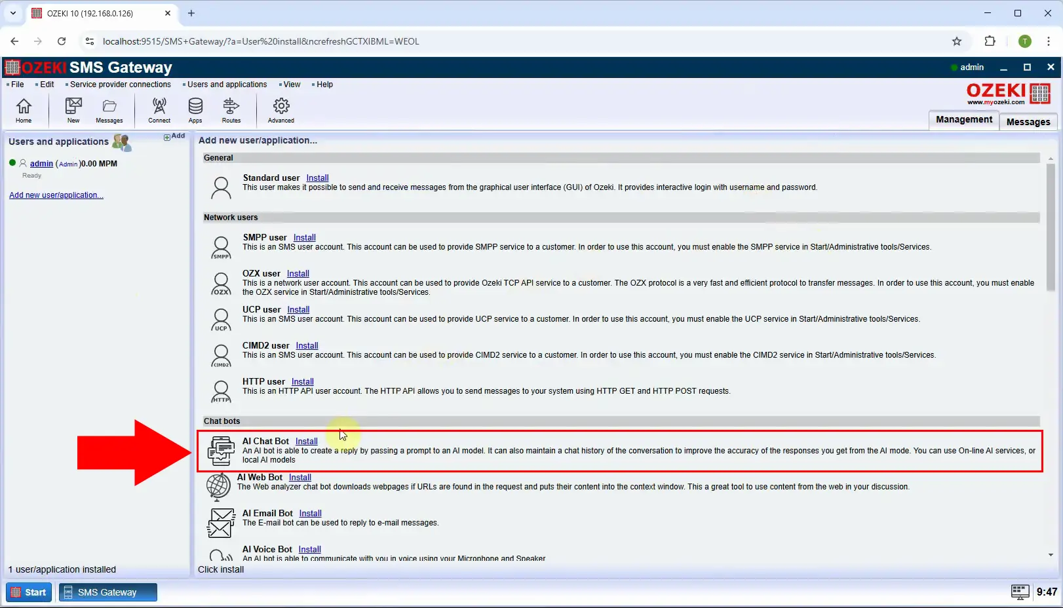Click the UCP user icon

[x=221, y=320]
